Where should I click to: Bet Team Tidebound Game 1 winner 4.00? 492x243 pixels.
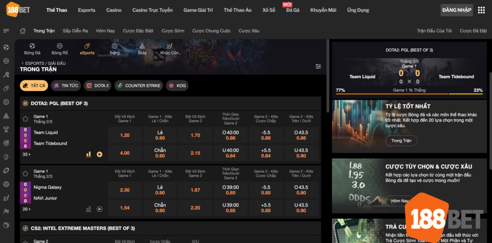pos(124,153)
